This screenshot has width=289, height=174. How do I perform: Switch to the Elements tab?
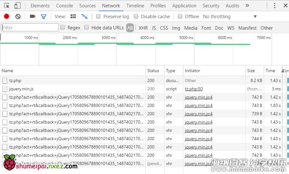coord(40,6)
